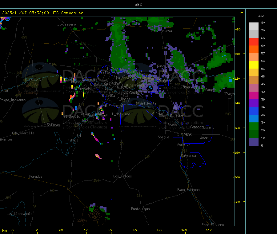277x234 pixels.
Task: Click the purple 10 dBZ legend swatch
Action: pos(254,142)
